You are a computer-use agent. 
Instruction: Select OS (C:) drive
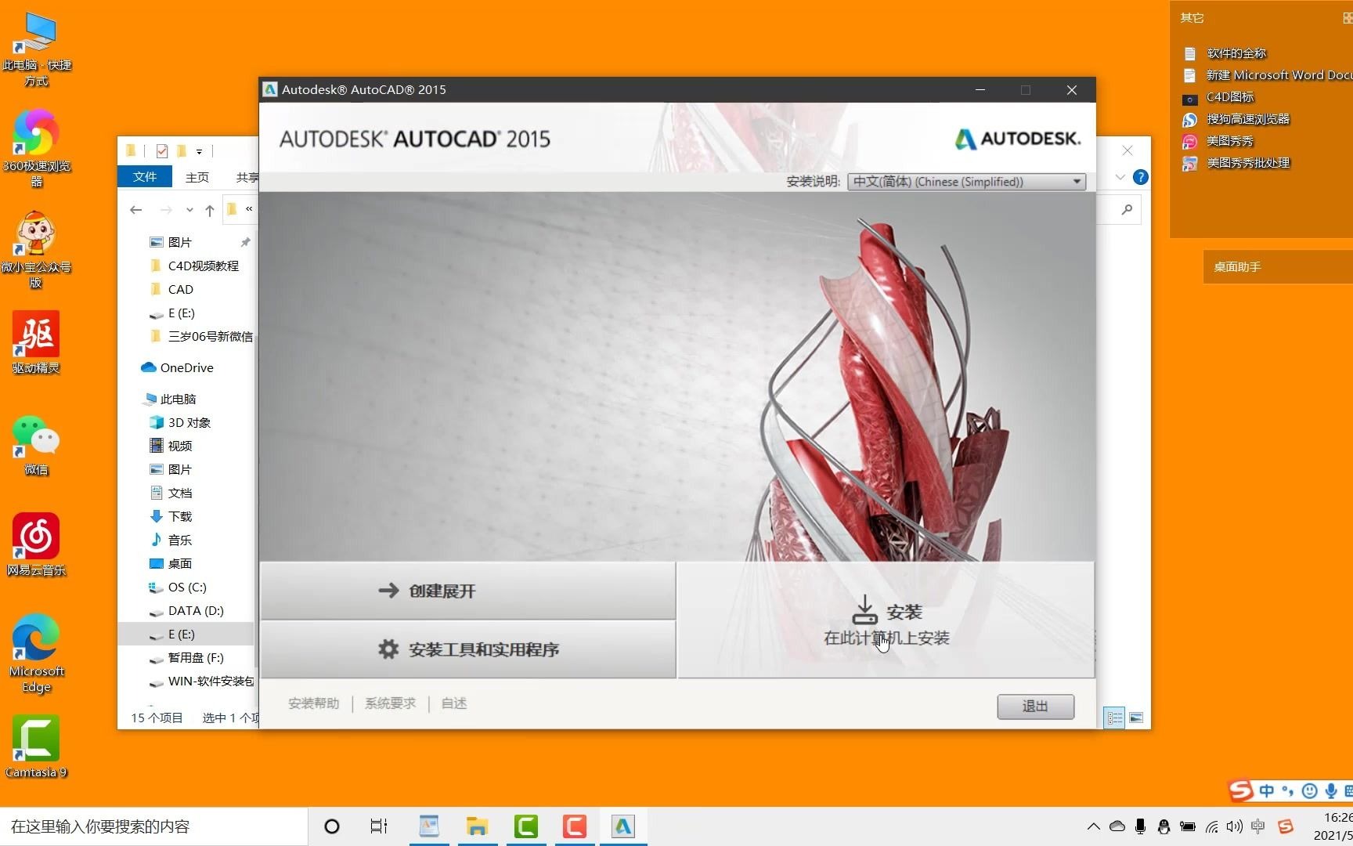coord(186,587)
